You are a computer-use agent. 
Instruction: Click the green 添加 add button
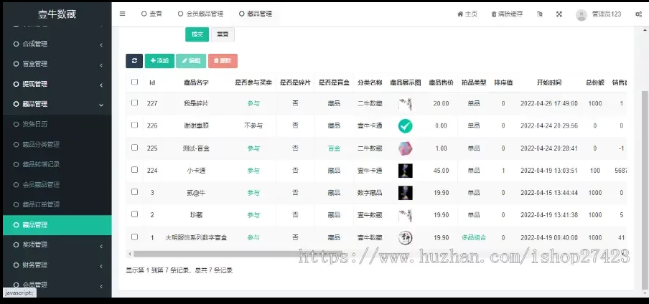[x=159, y=61]
